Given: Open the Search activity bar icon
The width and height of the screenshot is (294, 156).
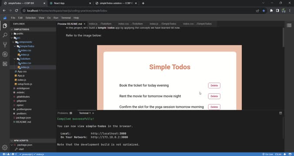Looking at the screenshot, I should point(5,35).
